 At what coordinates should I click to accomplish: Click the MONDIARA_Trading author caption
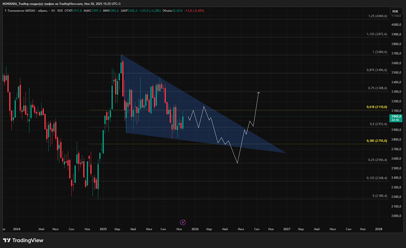point(15,4)
